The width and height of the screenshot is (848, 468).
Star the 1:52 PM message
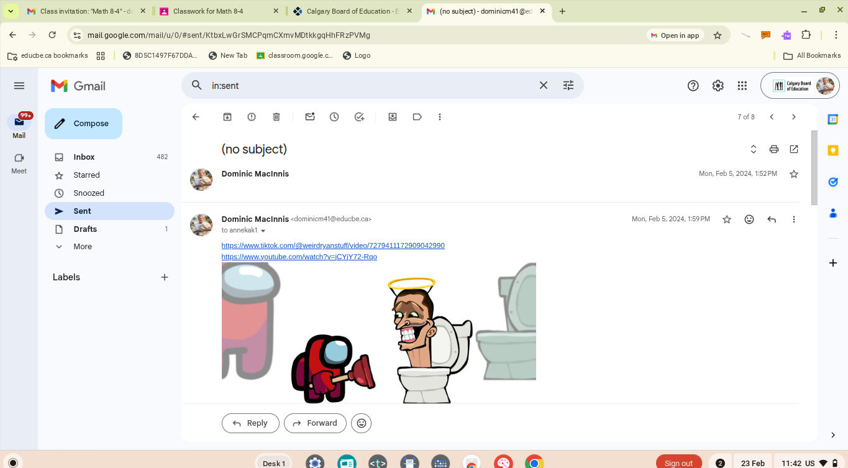click(x=793, y=174)
